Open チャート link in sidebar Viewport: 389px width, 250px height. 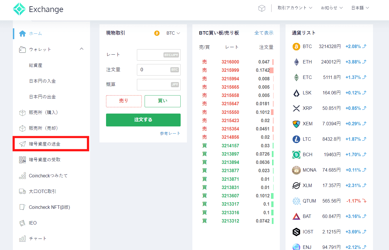(x=38, y=239)
